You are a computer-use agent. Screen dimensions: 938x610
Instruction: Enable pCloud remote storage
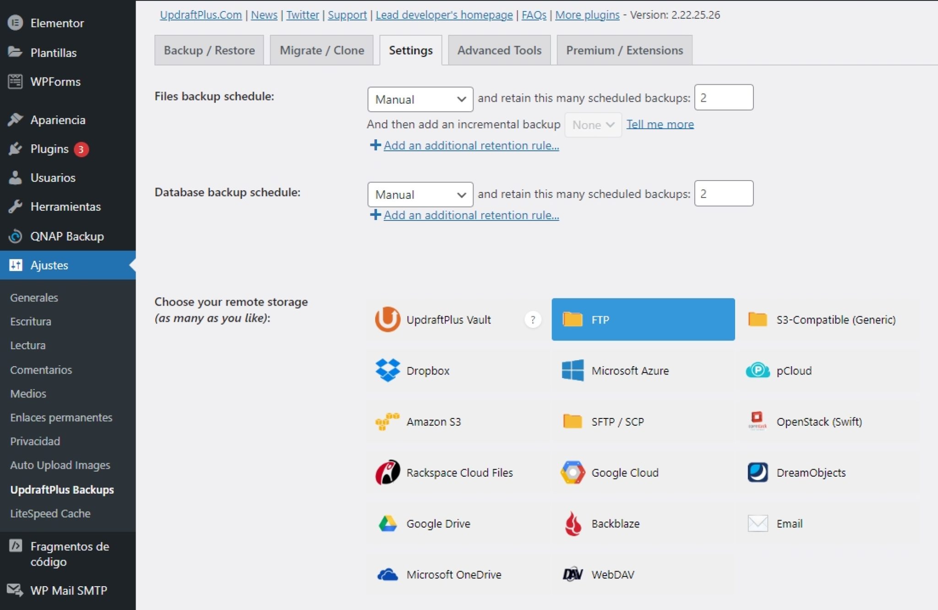(794, 370)
